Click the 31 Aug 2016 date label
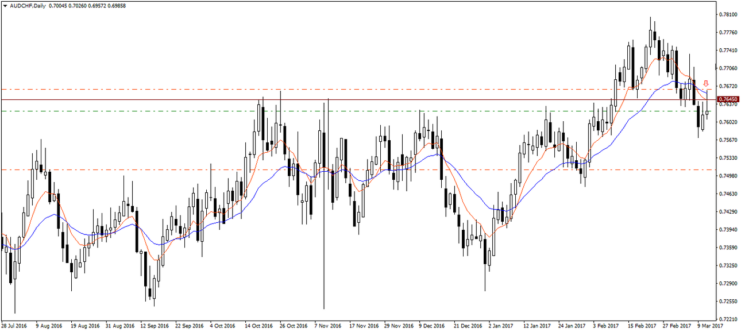The height and width of the screenshot is (332, 741). tap(119, 326)
